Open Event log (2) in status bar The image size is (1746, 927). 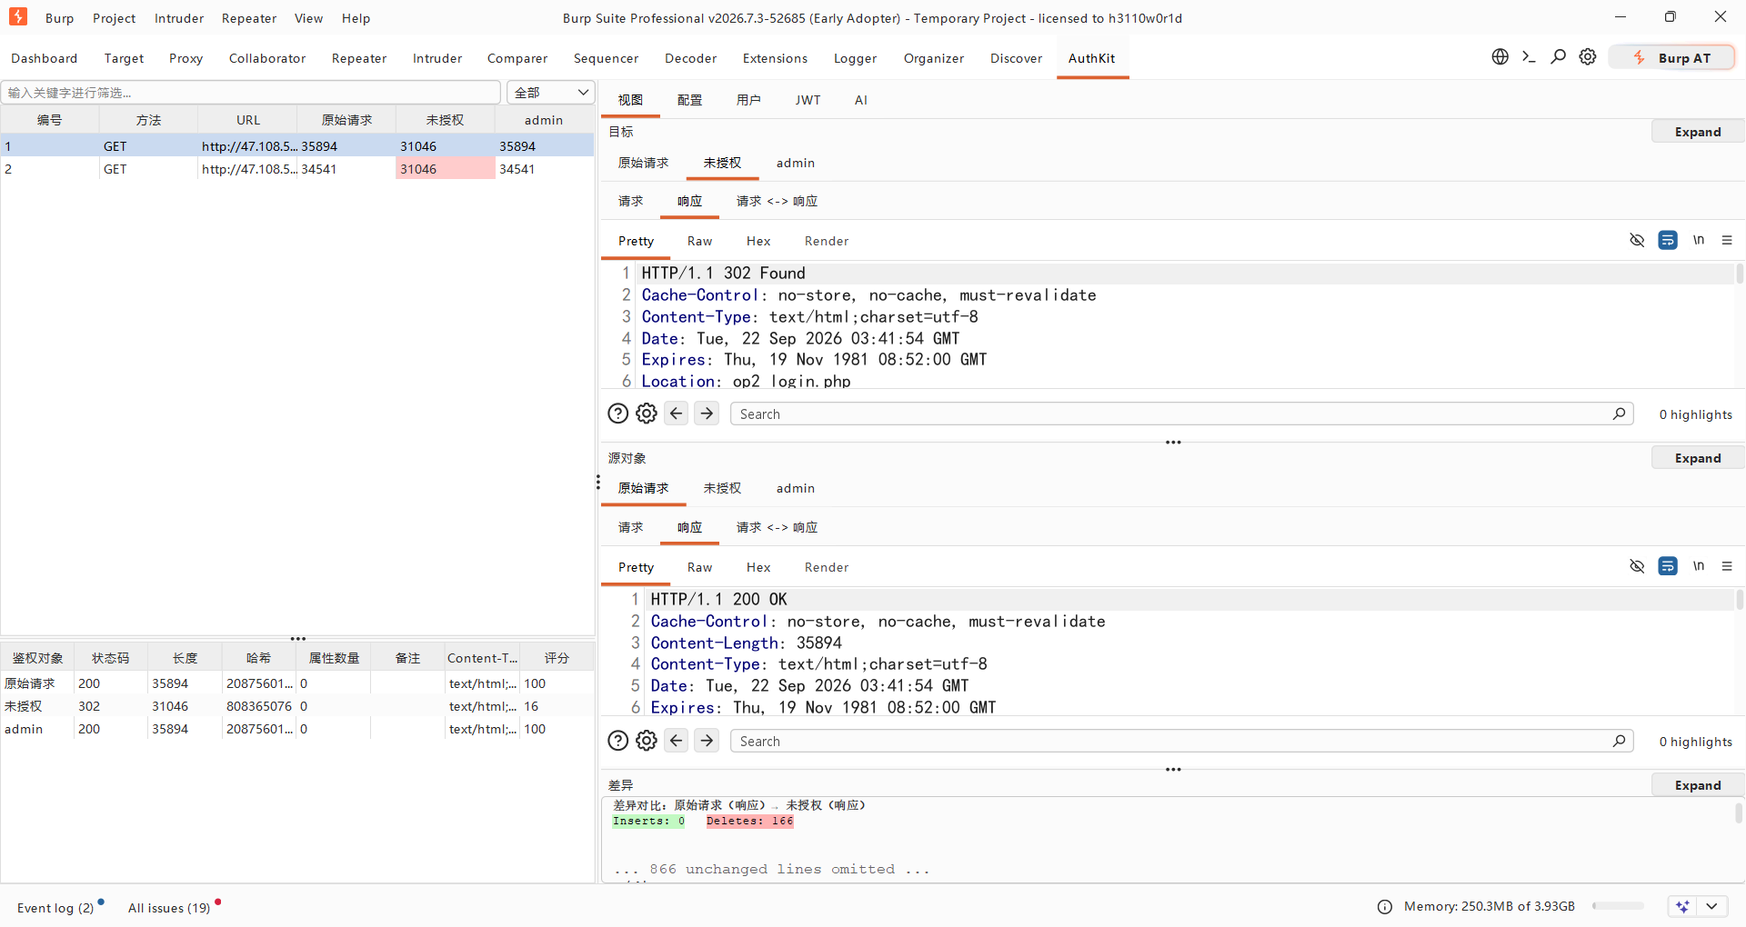(x=55, y=908)
